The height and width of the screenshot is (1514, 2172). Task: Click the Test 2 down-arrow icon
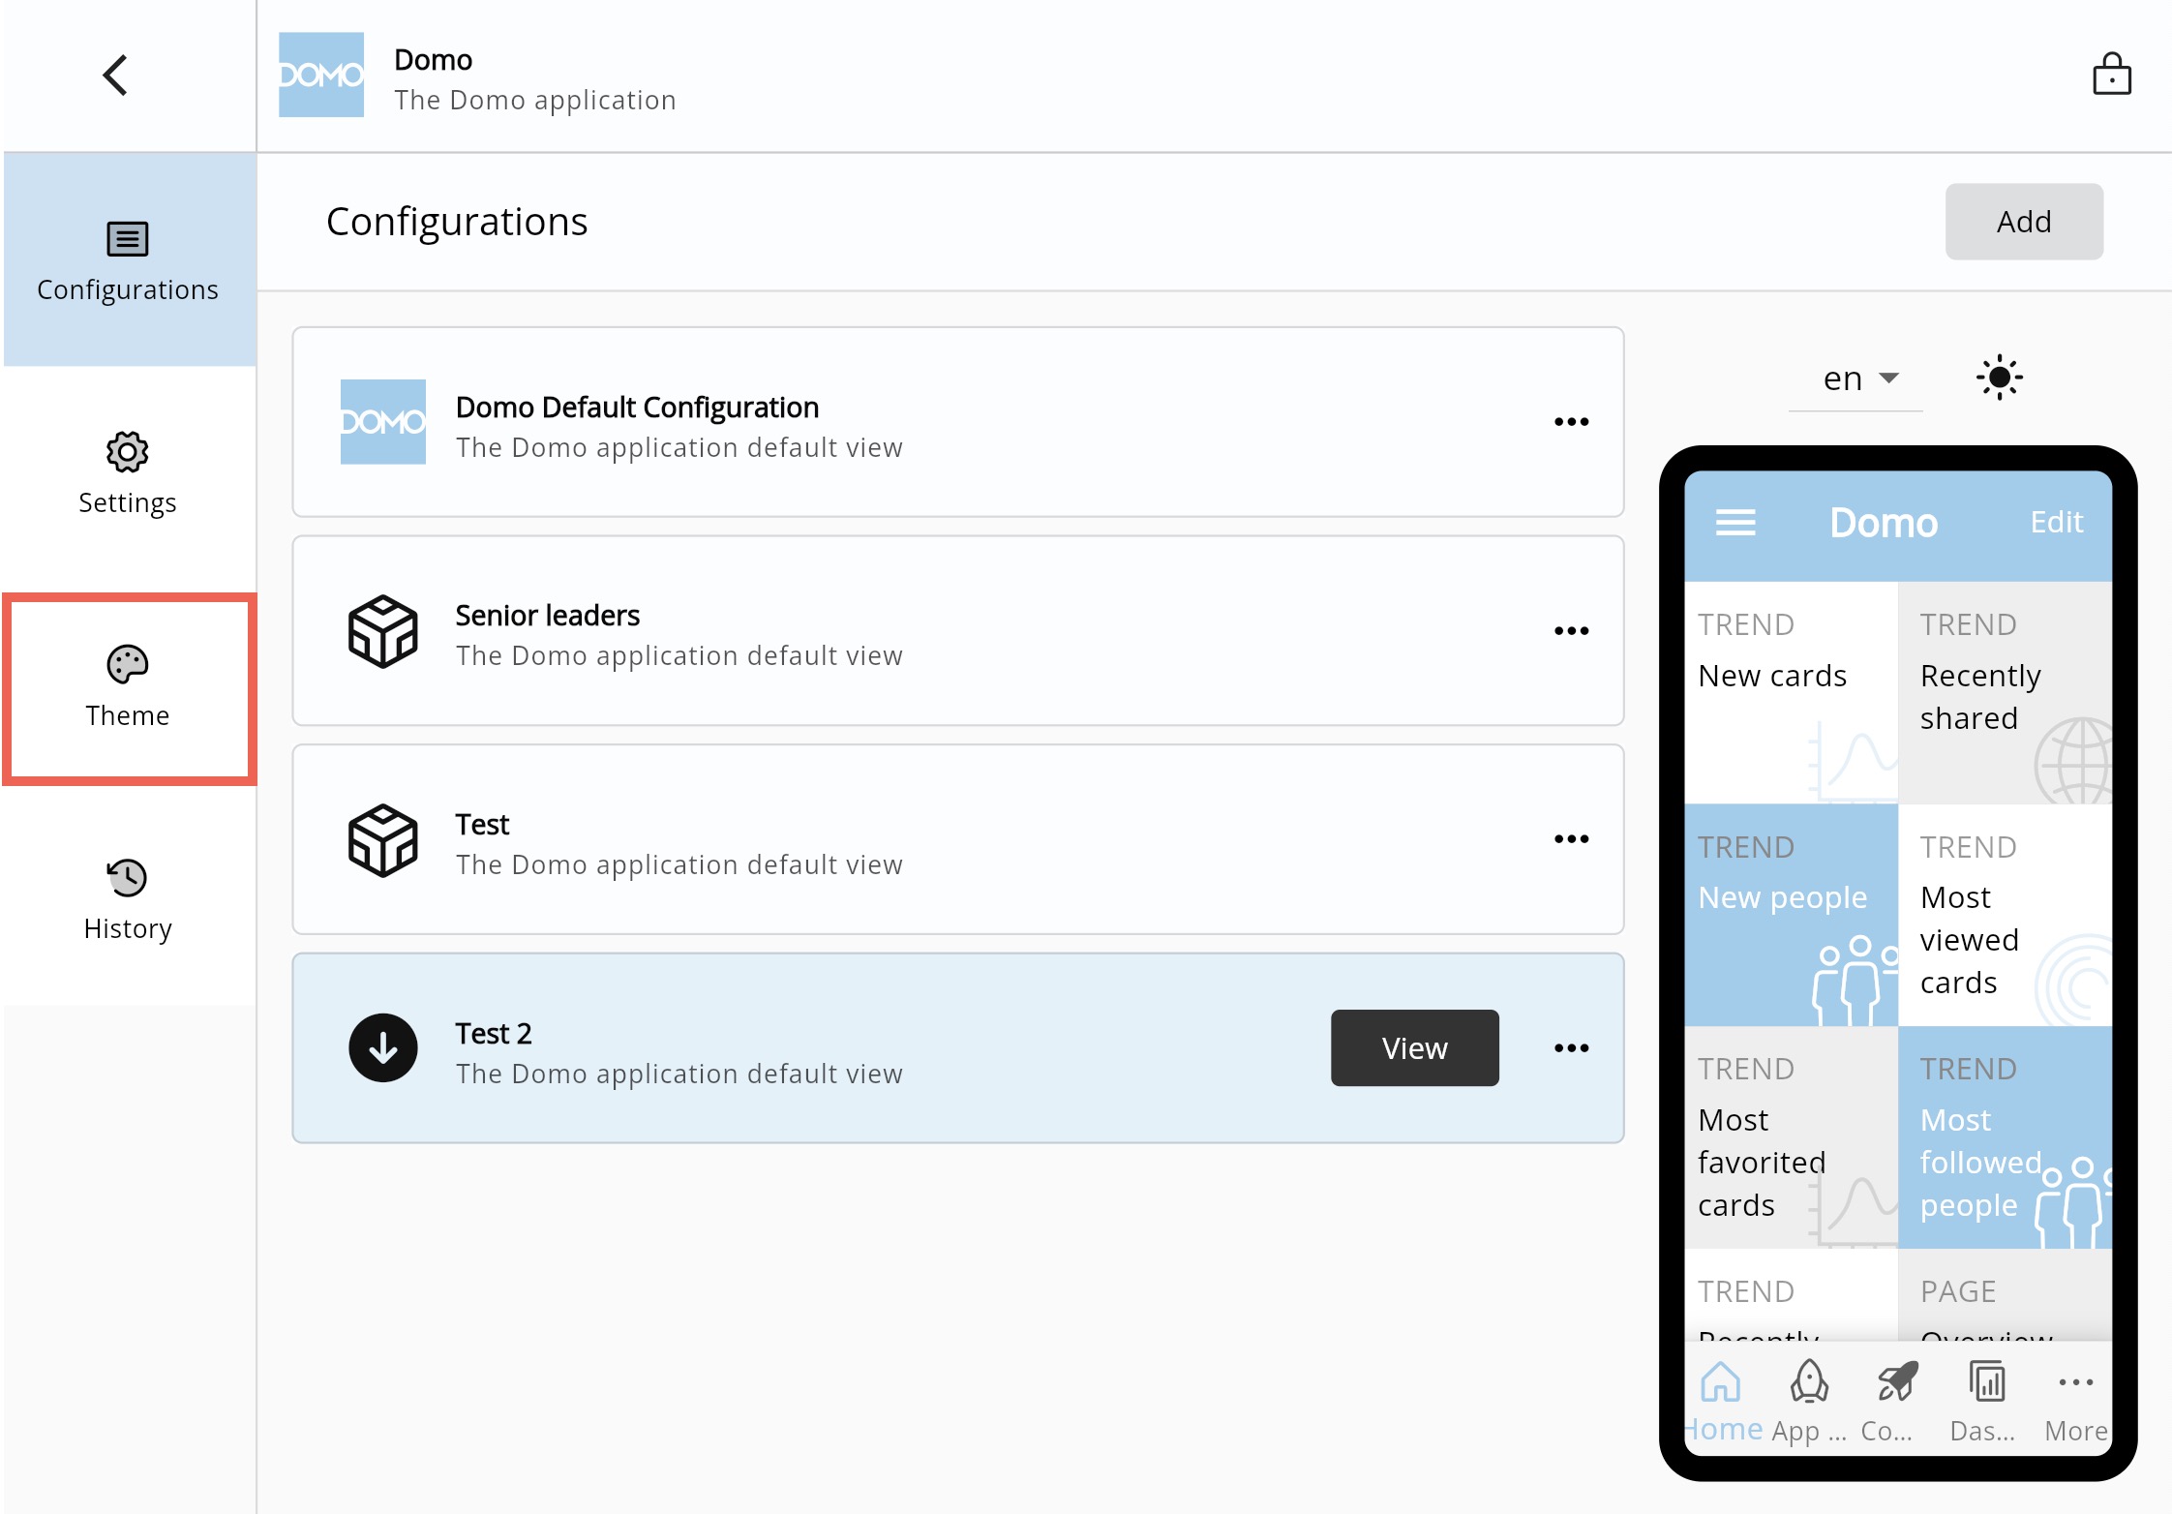[x=383, y=1048]
